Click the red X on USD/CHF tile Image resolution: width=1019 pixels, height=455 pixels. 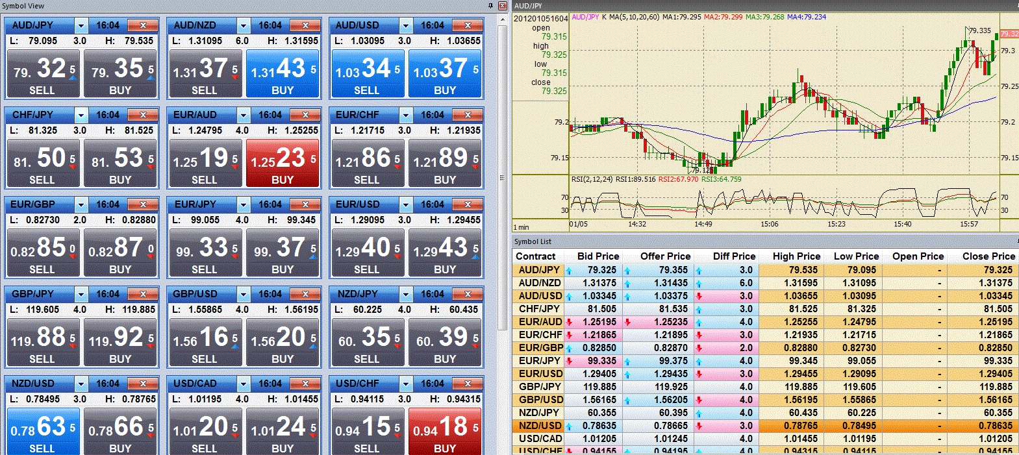point(468,384)
